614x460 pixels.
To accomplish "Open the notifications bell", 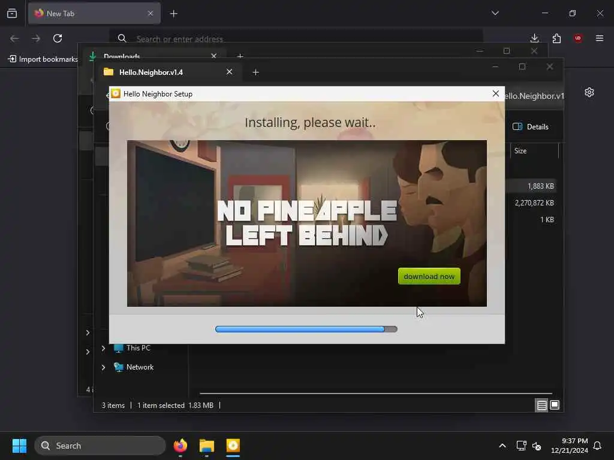I will 597,446.
